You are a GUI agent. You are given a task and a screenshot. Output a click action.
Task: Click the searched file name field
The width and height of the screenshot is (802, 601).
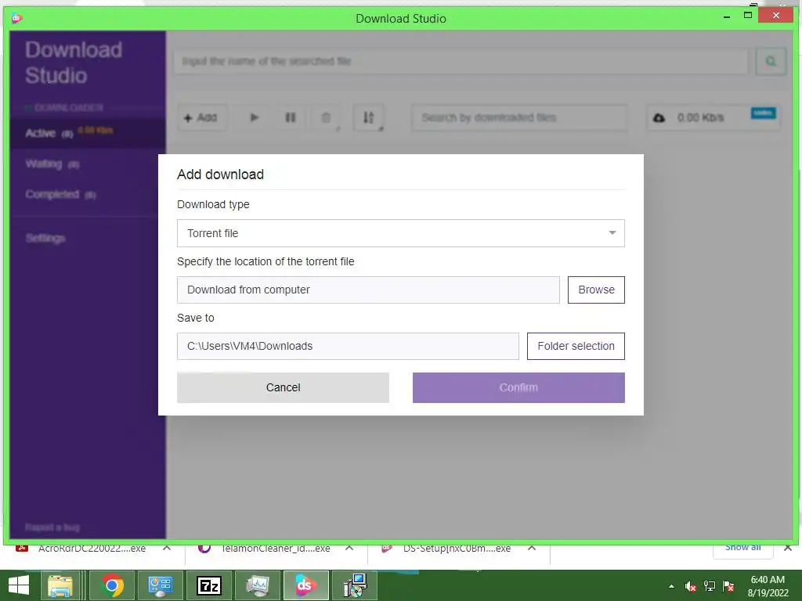click(461, 61)
